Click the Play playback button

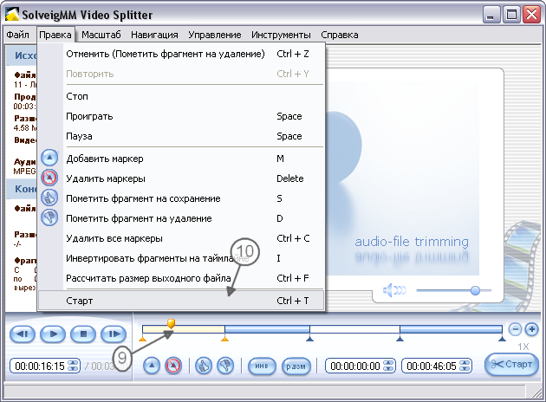coord(53,334)
